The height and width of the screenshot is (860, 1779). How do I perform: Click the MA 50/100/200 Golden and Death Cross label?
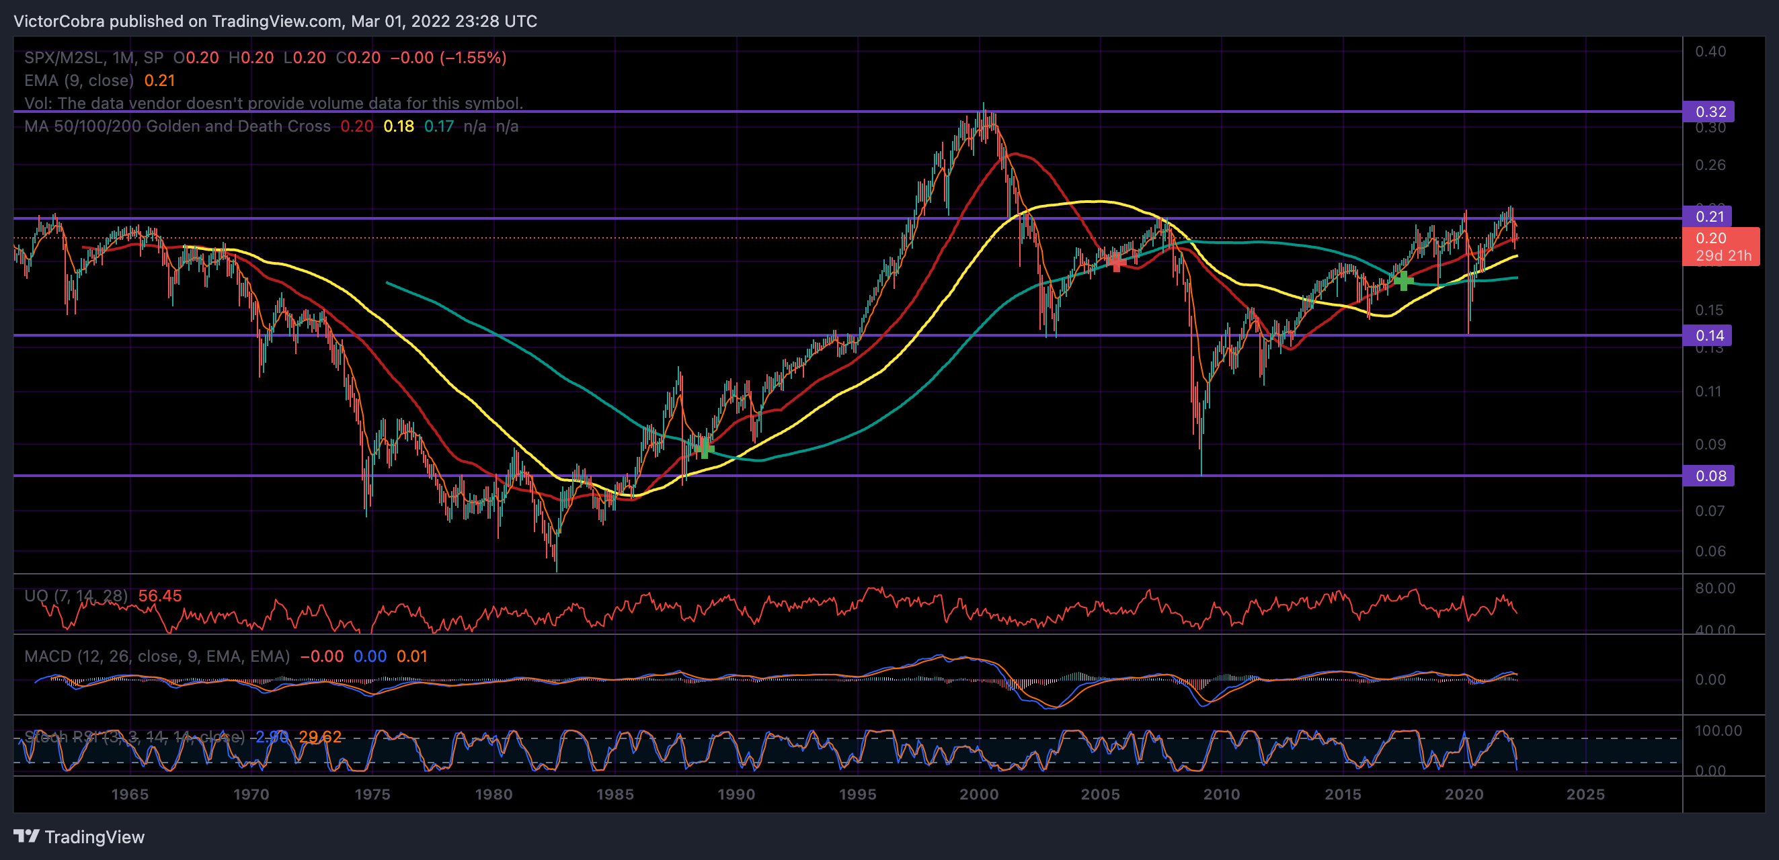point(177,126)
